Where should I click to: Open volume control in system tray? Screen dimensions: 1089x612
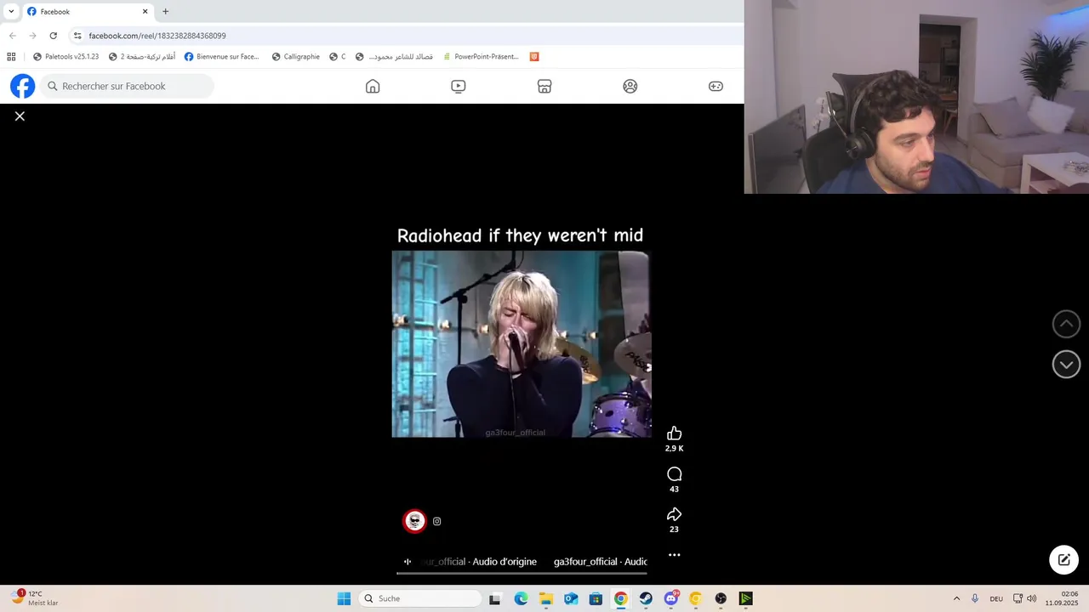(x=1032, y=598)
